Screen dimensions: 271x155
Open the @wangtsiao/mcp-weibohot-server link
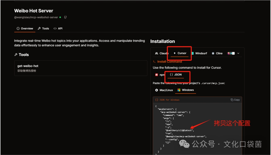[36, 17]
